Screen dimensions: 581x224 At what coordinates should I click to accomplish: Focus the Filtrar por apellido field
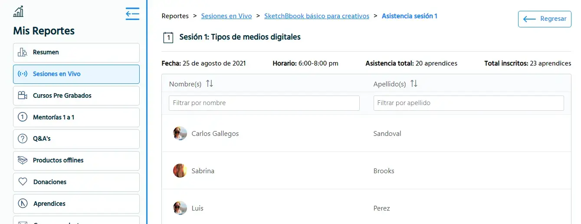point(469,103)
